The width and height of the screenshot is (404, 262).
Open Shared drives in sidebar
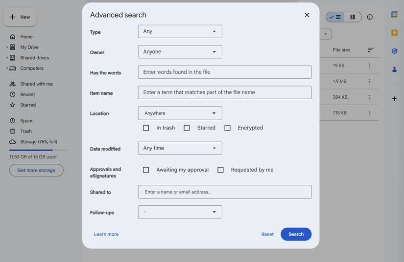35,58
